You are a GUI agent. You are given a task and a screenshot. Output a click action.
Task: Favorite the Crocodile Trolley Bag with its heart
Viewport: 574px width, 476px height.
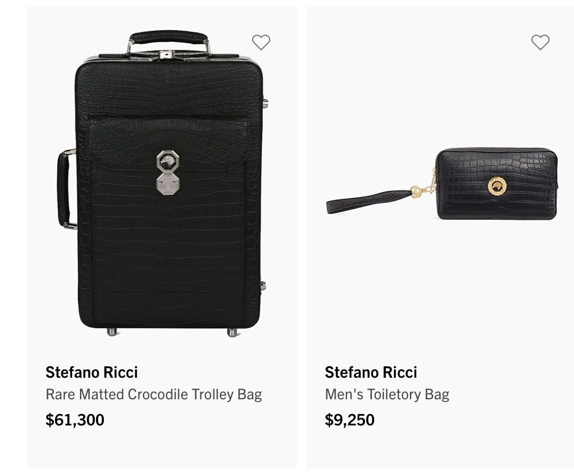(261, 42)
